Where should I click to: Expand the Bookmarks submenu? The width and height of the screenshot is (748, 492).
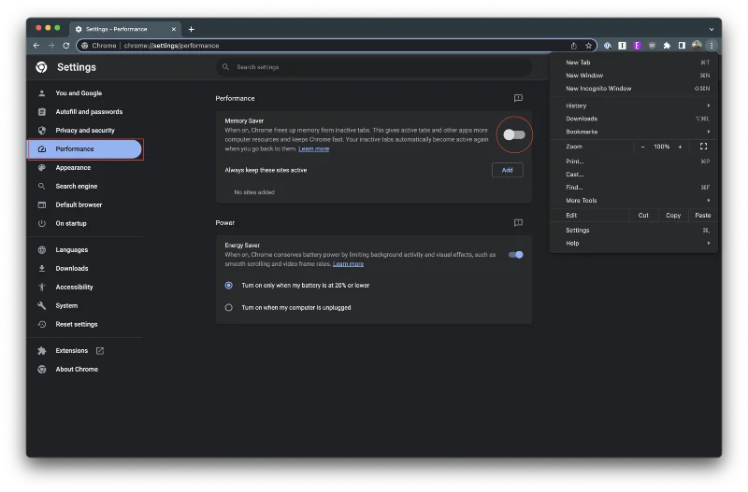click(x=636, y=132)
